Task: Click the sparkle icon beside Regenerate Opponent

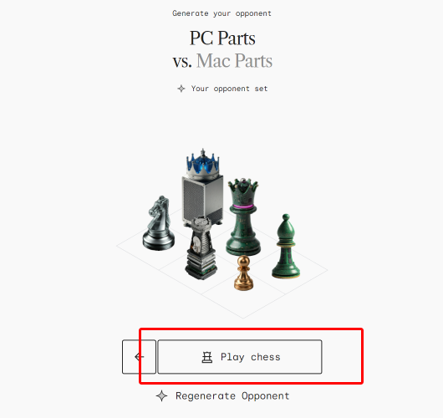Action: tap(161, 395)
